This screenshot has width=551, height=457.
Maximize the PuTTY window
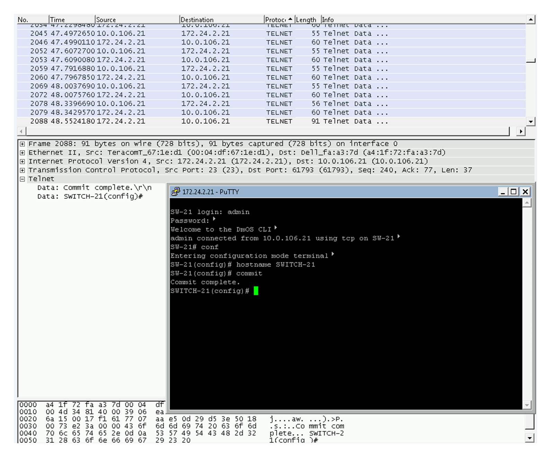point(514,192)
